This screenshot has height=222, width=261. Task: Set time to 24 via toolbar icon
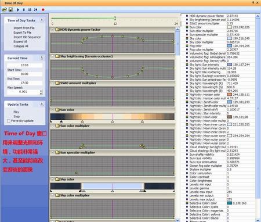(x=35, y=9)
